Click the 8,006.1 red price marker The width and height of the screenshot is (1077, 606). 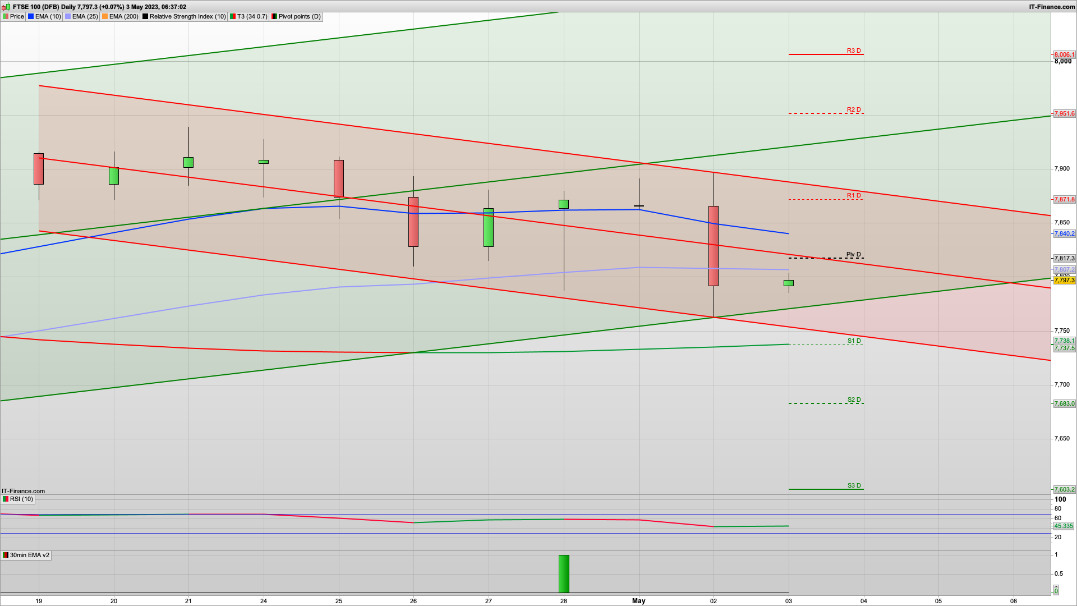click(1064, 54)
